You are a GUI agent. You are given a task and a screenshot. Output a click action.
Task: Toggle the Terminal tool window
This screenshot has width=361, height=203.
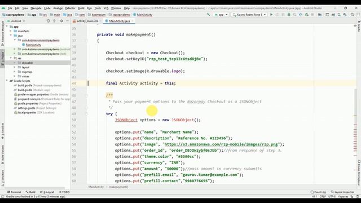click(x=14, y=192)
